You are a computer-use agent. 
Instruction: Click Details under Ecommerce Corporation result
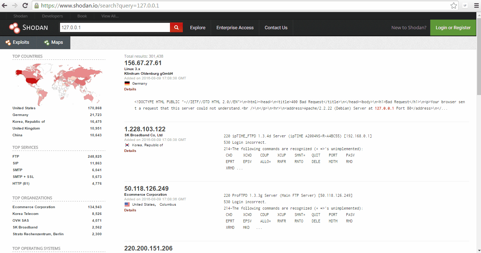pos(130,210)
